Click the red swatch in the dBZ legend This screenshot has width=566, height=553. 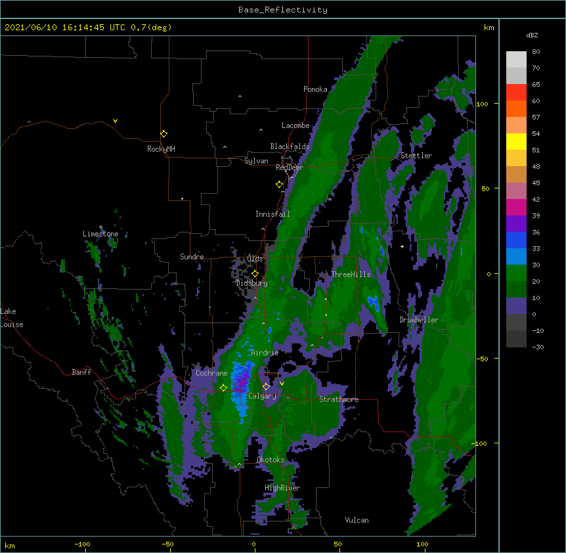[516, 92]
